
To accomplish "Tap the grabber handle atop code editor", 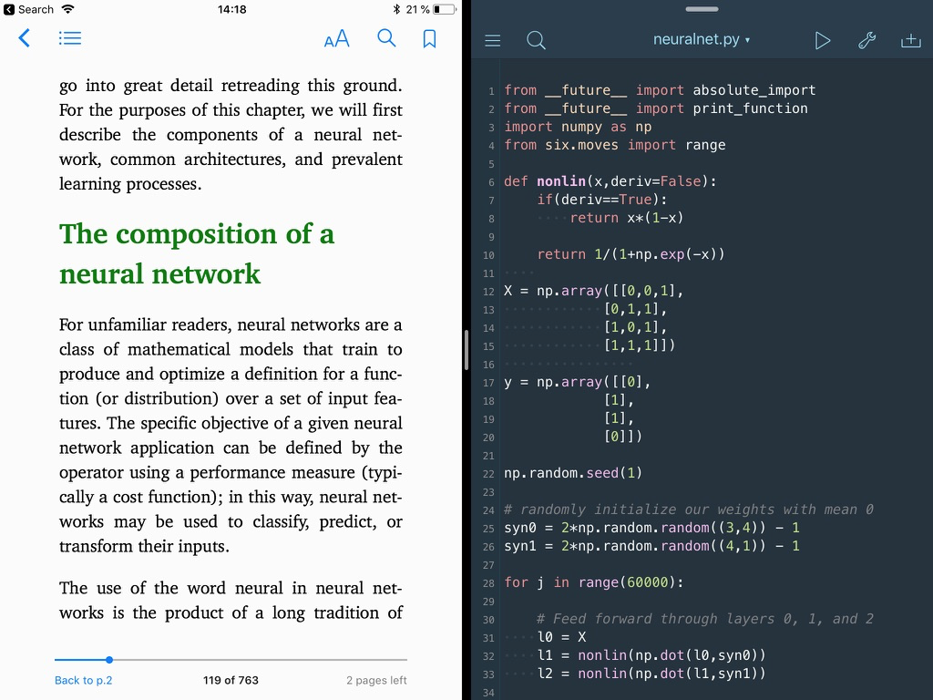I will click(702, 9).
